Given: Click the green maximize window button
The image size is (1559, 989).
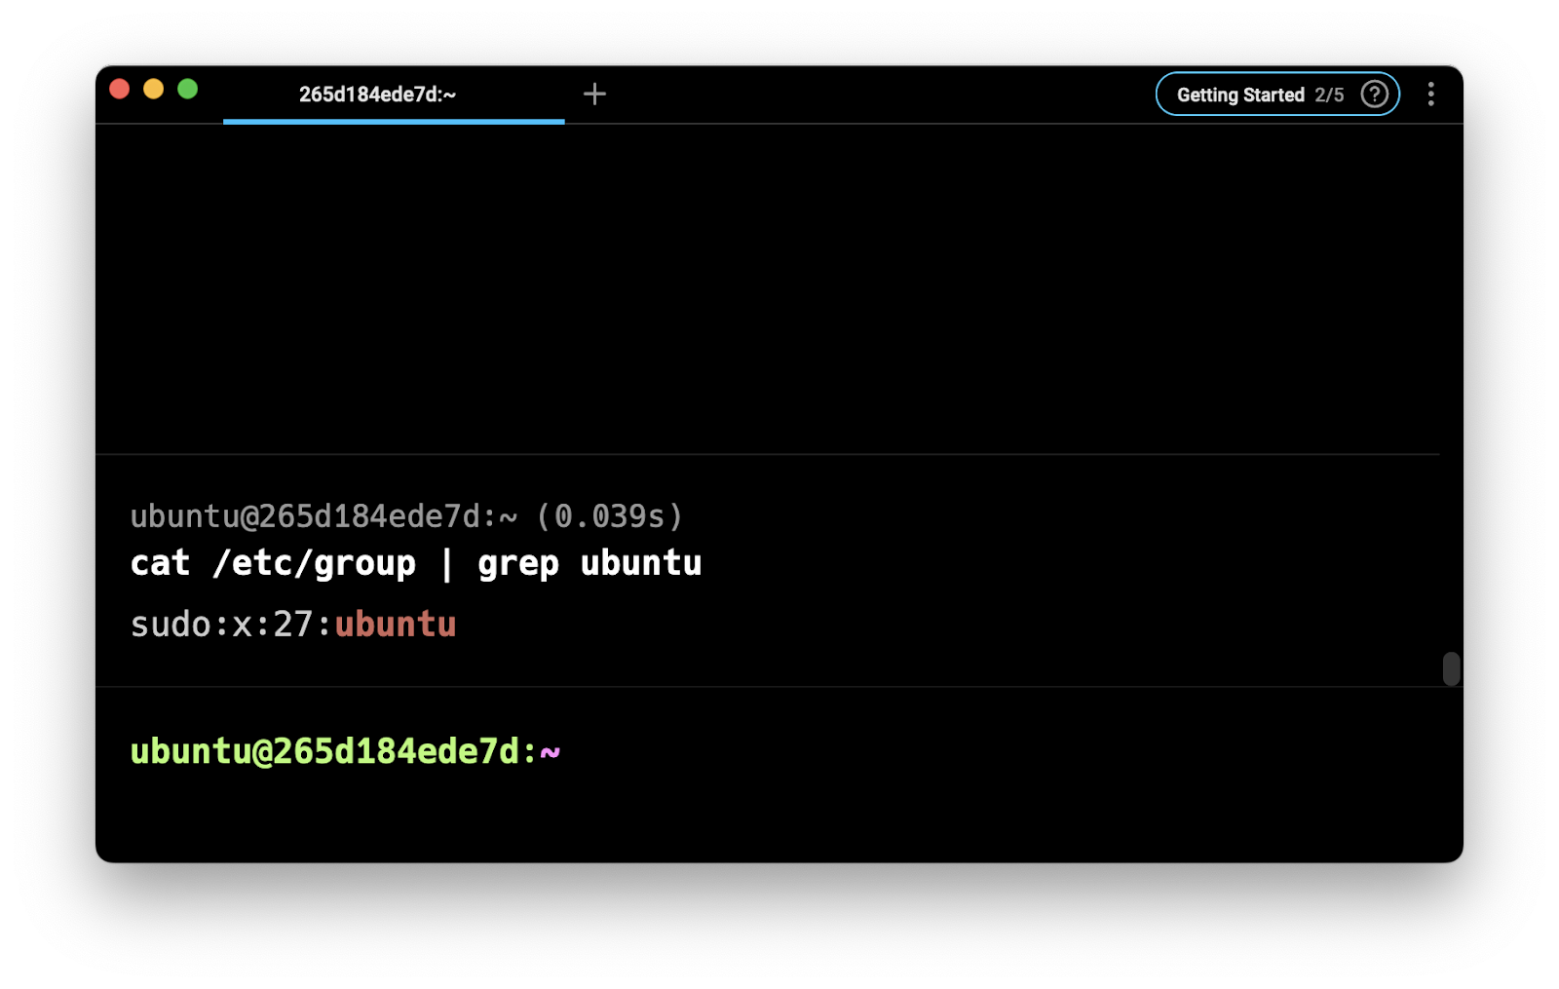Looking at the screenshot, I should [188, 90].
